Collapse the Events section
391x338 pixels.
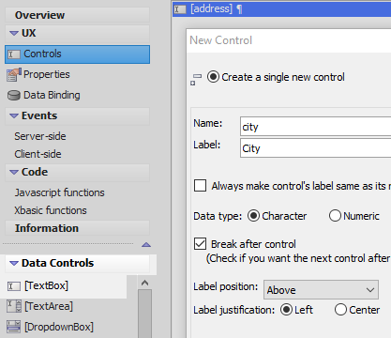pos(14,115)
